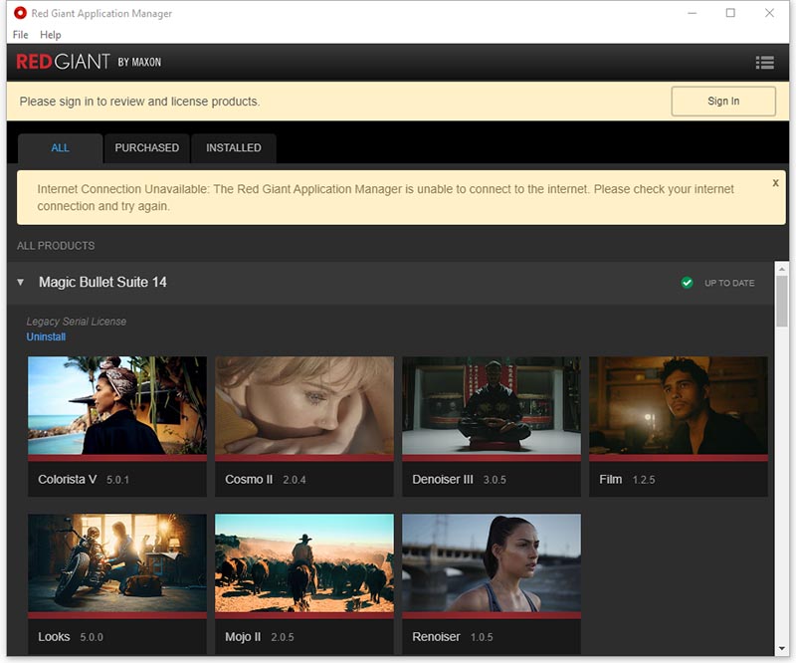Click the Renoiser 1.0.5 label
The width and height of the screenshot is (796, 663).
pyautogui.click(x=453, y=637)
